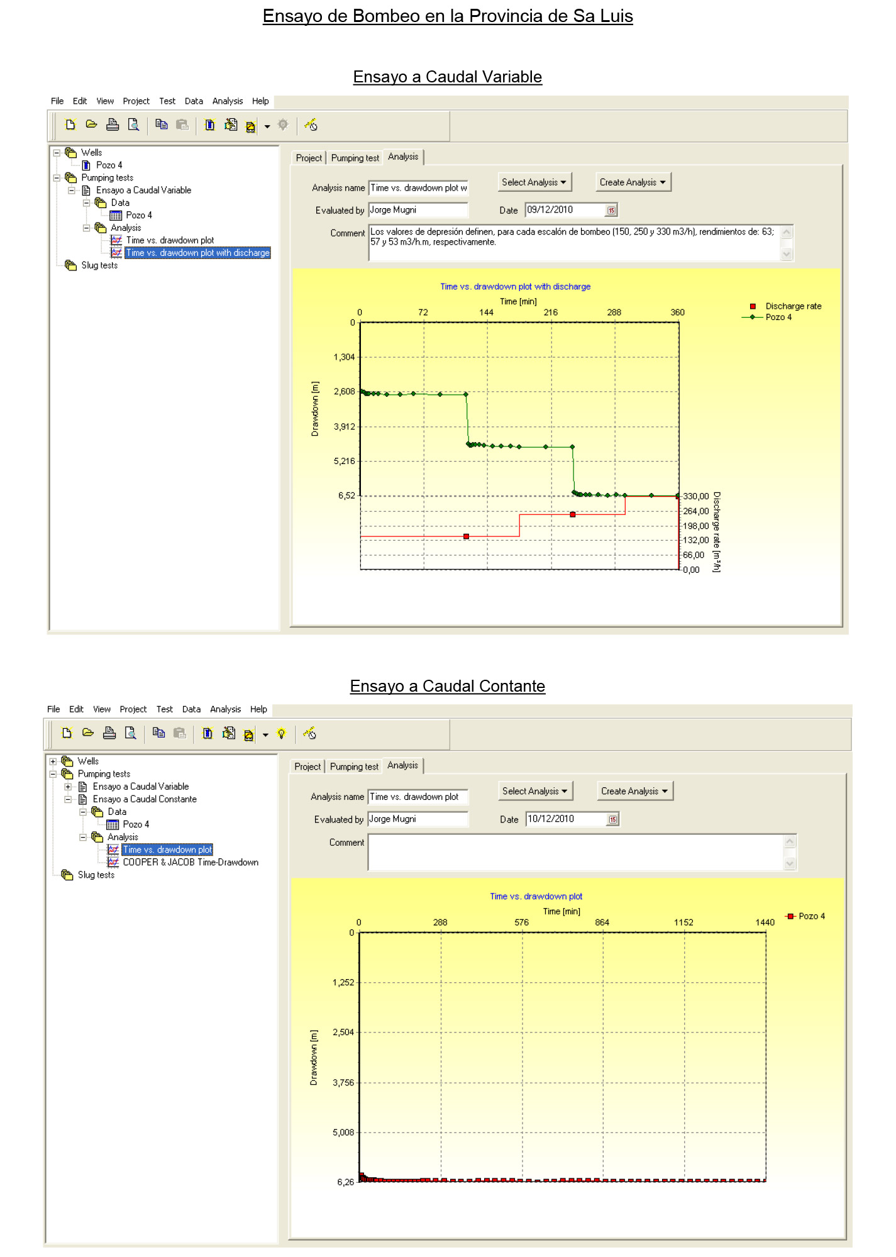Select COOPER & JACOB Time-Drawdown tree item
The height and width of the screenshot is (1257, 896).
[191, 862]
